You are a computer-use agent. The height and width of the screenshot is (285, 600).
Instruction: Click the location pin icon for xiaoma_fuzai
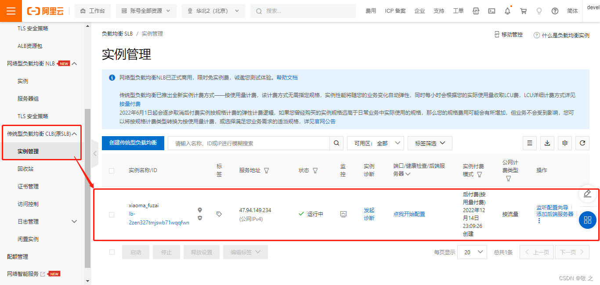200,210
